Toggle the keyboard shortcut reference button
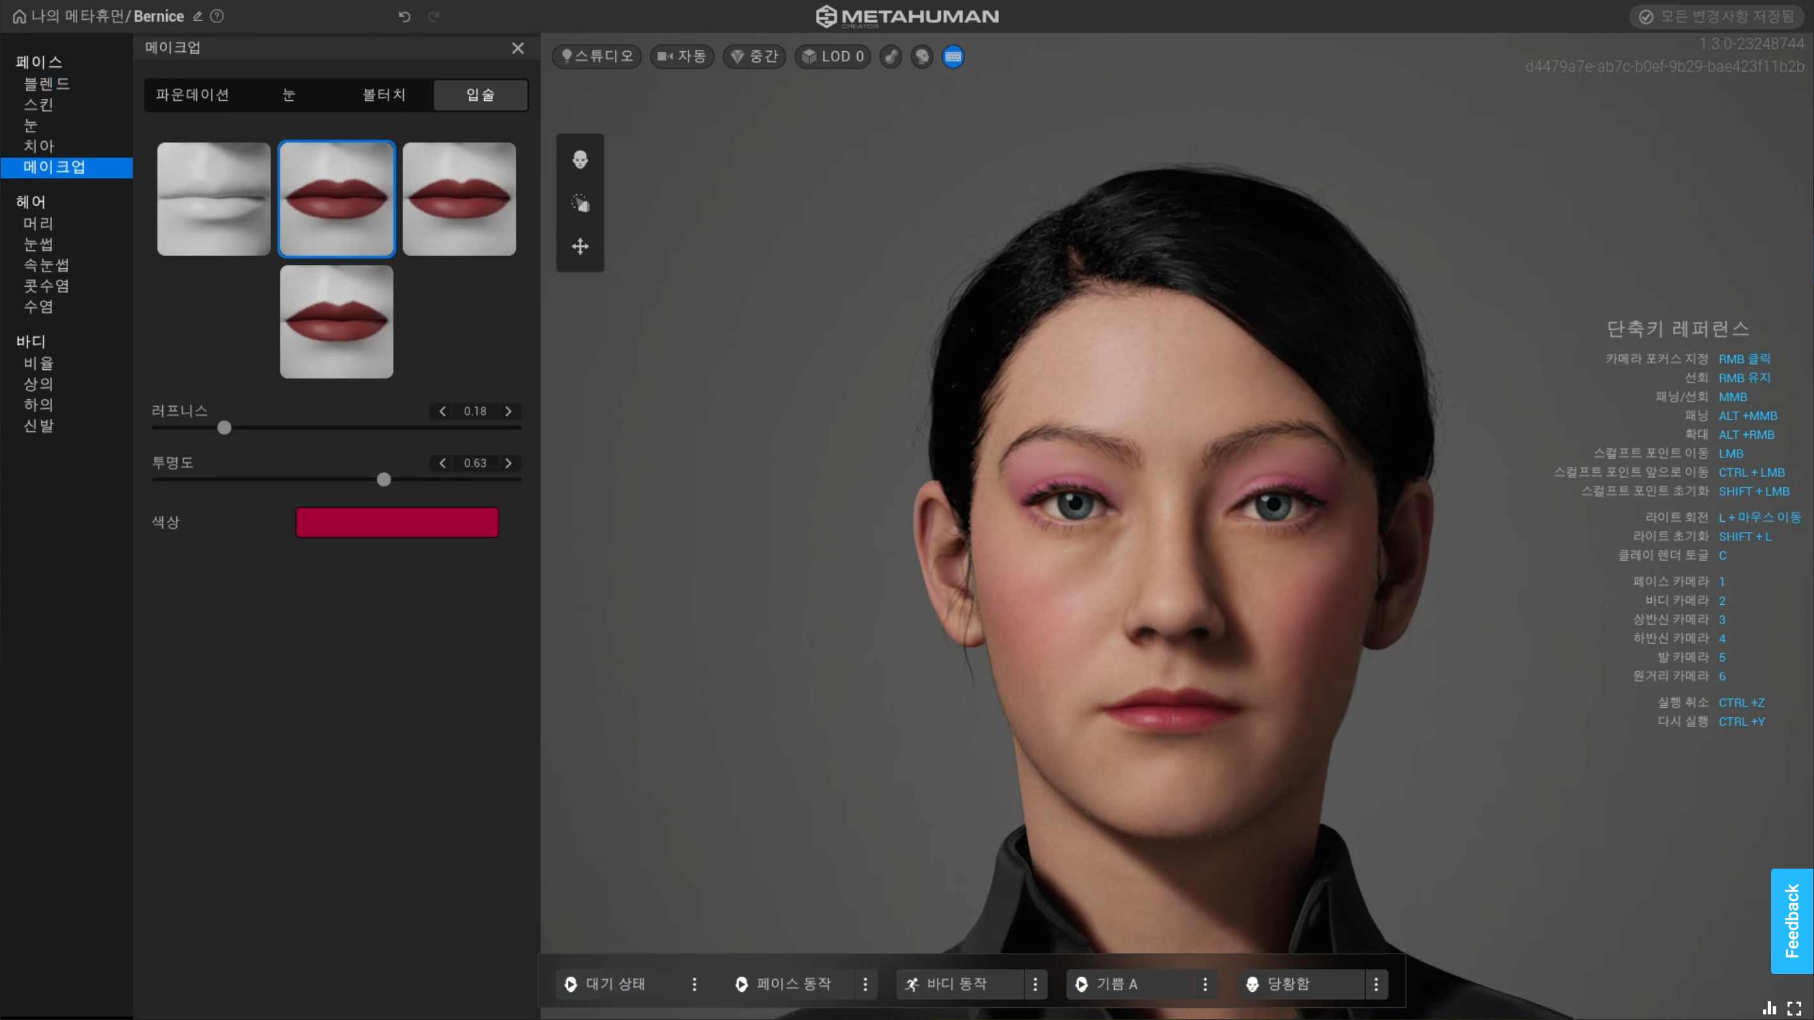1814x1020 pixels. 953,56
